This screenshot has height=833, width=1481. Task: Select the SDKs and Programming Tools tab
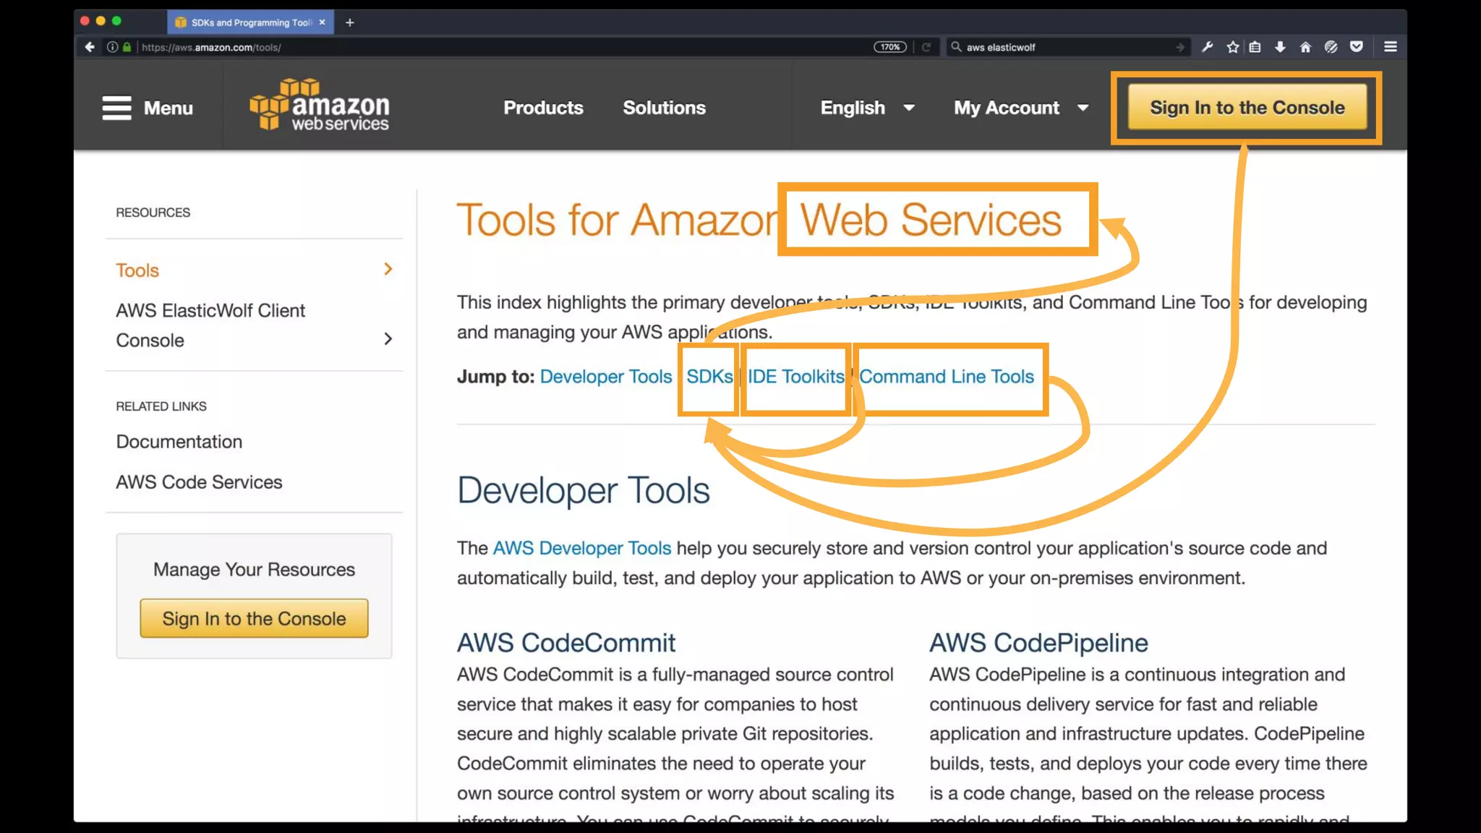click(250, 22)
